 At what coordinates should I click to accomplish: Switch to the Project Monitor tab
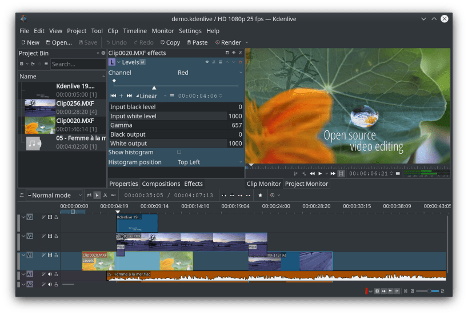(306, 184)
